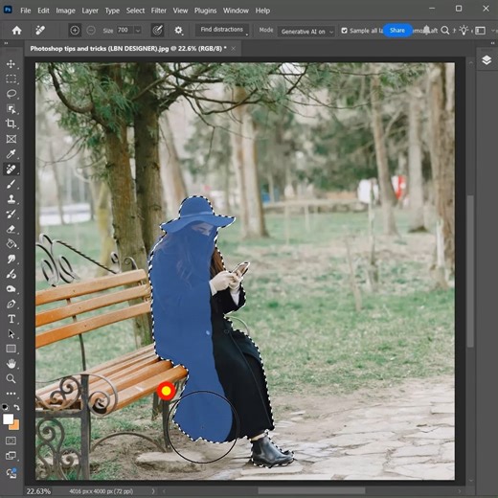Open notifications bell

coord(426,30)
